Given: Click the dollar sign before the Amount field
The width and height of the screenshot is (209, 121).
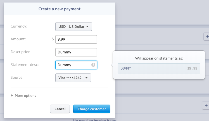Looking at the screenshot, I should pyautogui.click(x=53, y=39).
